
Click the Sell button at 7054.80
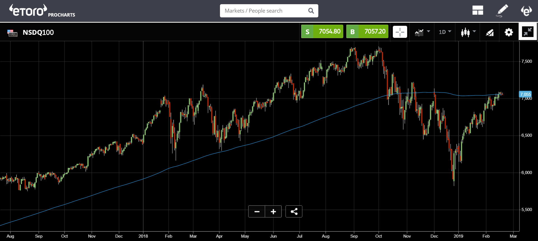322,31
